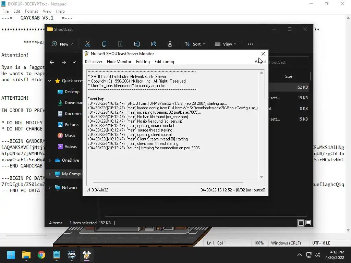Open the Notepad Edit menu
The width and height of the screenshot is (351, 263).
pyautogui.click(x=17, y=11)
